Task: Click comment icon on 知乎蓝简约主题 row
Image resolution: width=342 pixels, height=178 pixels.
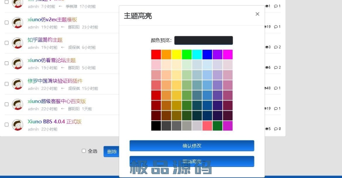Action: 276,47
